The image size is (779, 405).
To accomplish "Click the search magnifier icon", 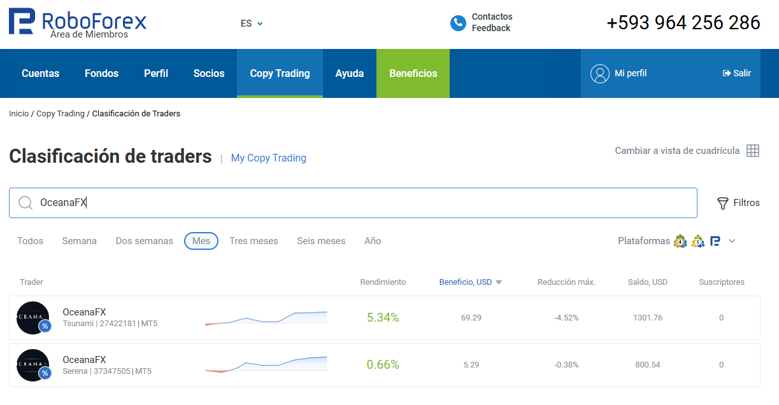I will pos(25,203).
